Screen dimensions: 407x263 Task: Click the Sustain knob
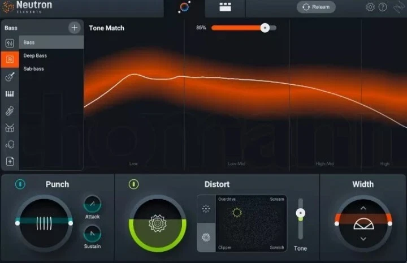click(92, 234)
